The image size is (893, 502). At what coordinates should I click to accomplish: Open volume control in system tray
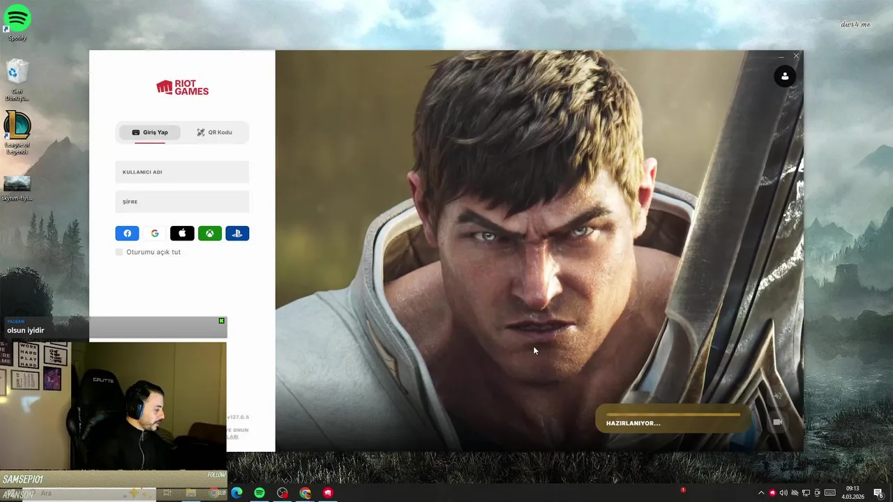coord(783,493)
